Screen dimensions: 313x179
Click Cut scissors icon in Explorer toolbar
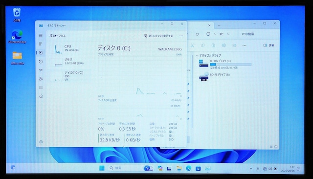[192, 45]
